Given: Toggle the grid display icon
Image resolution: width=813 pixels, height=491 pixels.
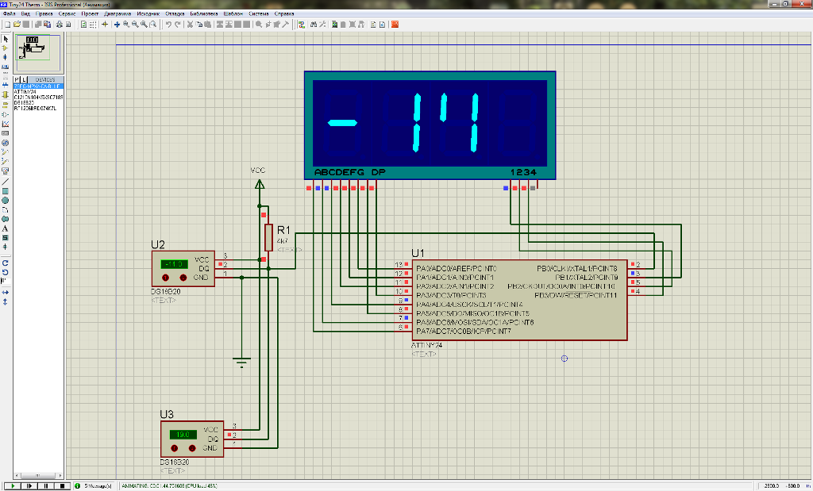Looking at the screenshot, I should (93, 25).
